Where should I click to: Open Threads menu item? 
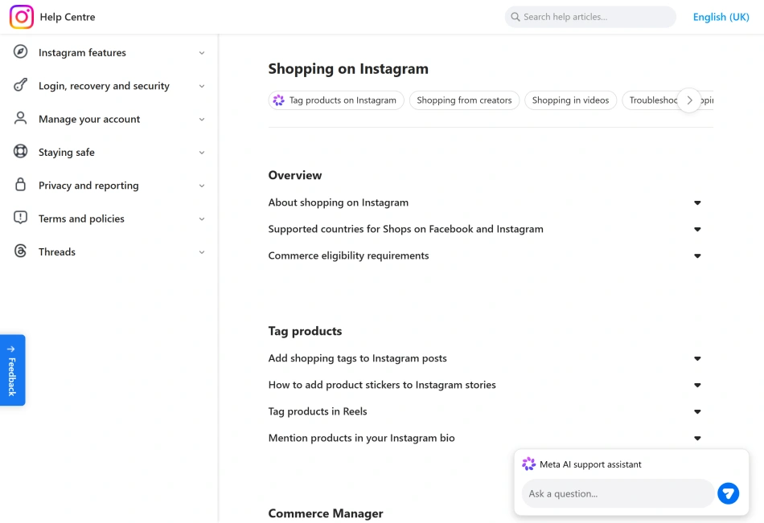109,251
